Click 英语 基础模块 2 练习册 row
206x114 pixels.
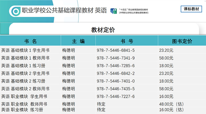[x=103, y=81]
